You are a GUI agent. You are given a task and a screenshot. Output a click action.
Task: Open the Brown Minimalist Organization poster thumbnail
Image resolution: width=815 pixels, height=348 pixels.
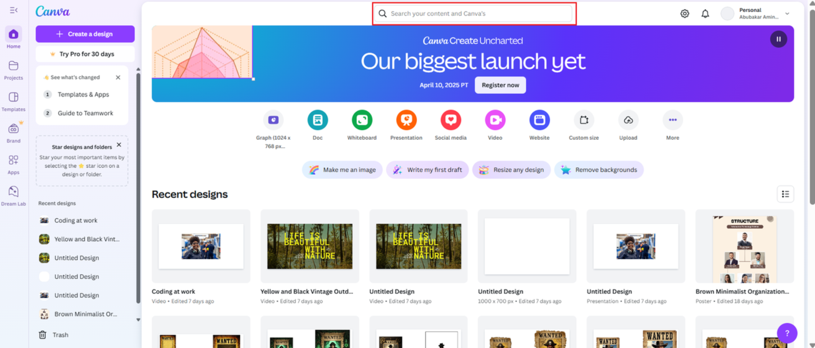[x=745, y=246]
